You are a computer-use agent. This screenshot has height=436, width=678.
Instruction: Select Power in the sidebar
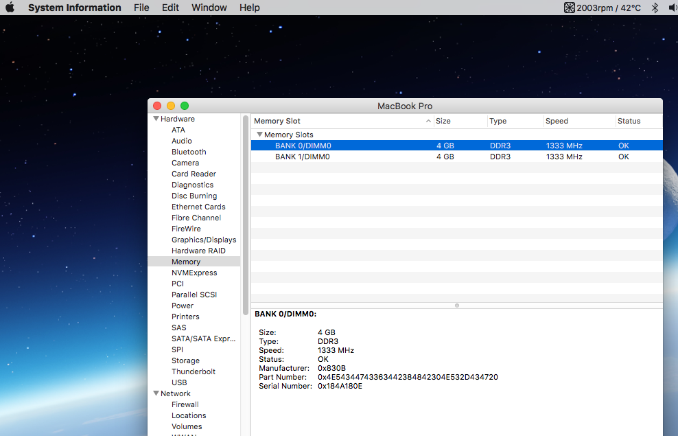[183, 306]
